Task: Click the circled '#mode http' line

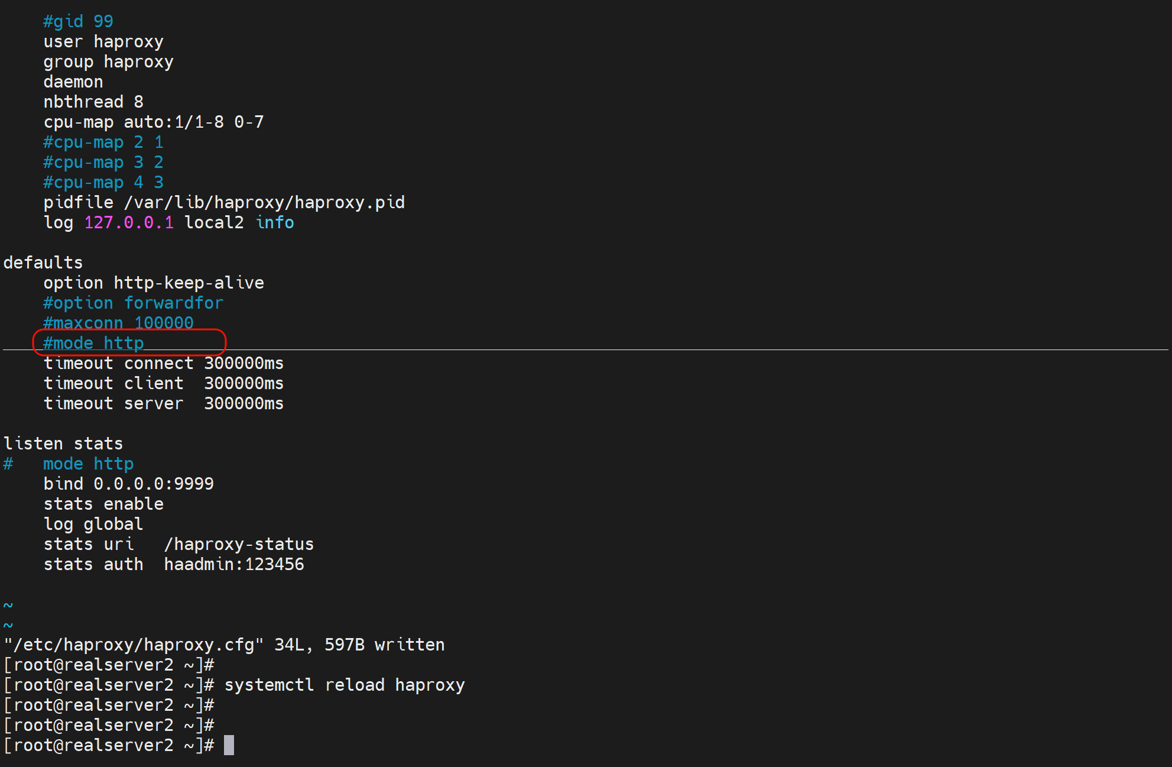Action: (93, 343)
